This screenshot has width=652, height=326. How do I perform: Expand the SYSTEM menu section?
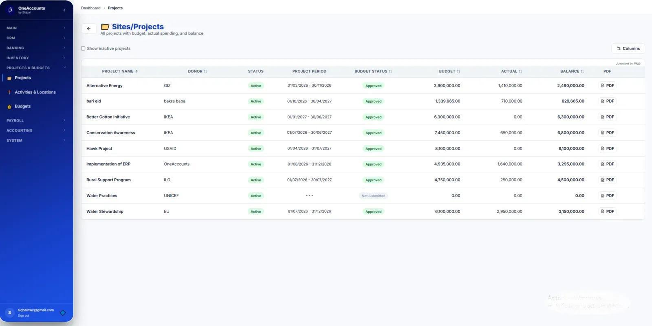point(36,141)
